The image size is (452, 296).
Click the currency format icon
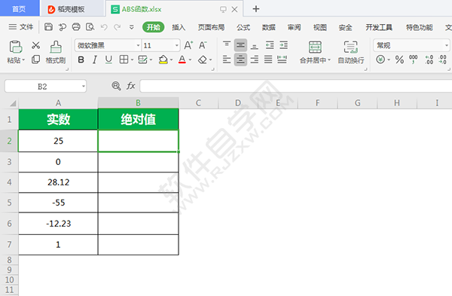click(x=380, y=60)
